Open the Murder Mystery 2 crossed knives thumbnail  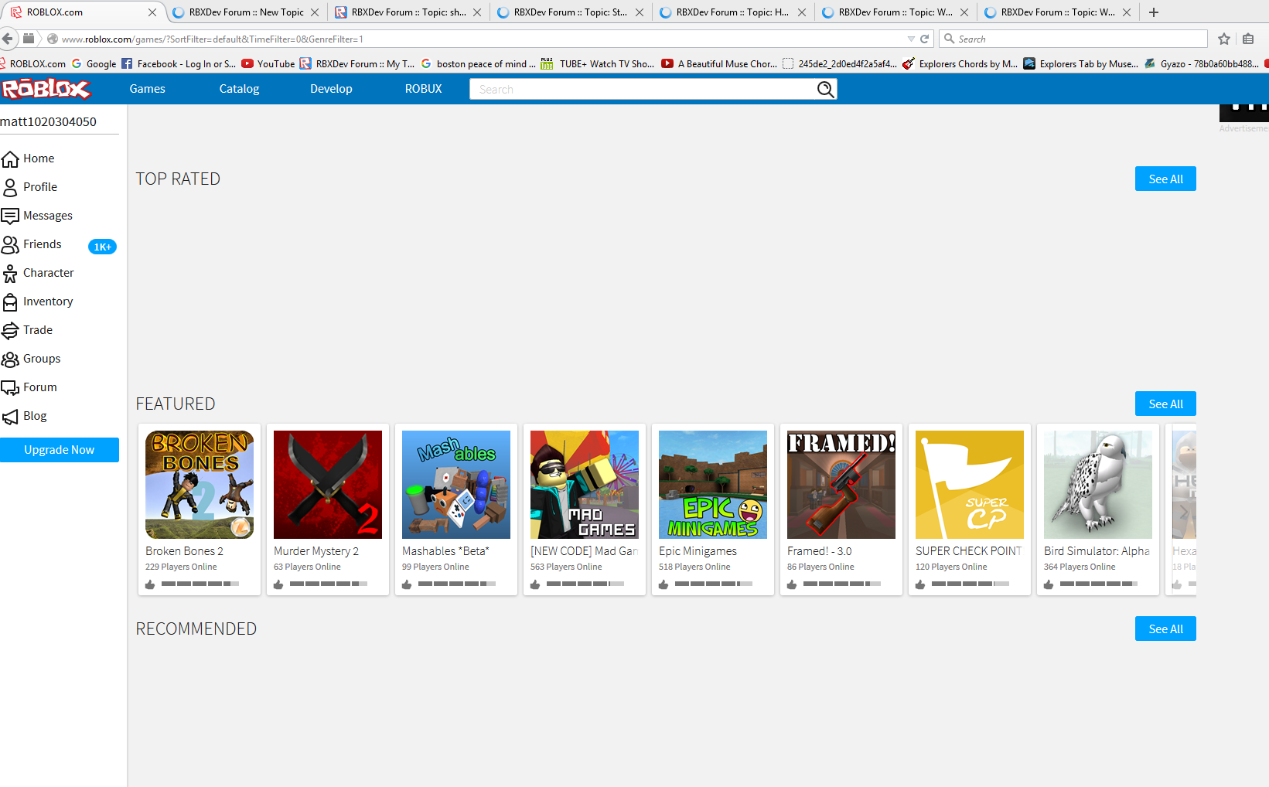[x=328, y=485]
